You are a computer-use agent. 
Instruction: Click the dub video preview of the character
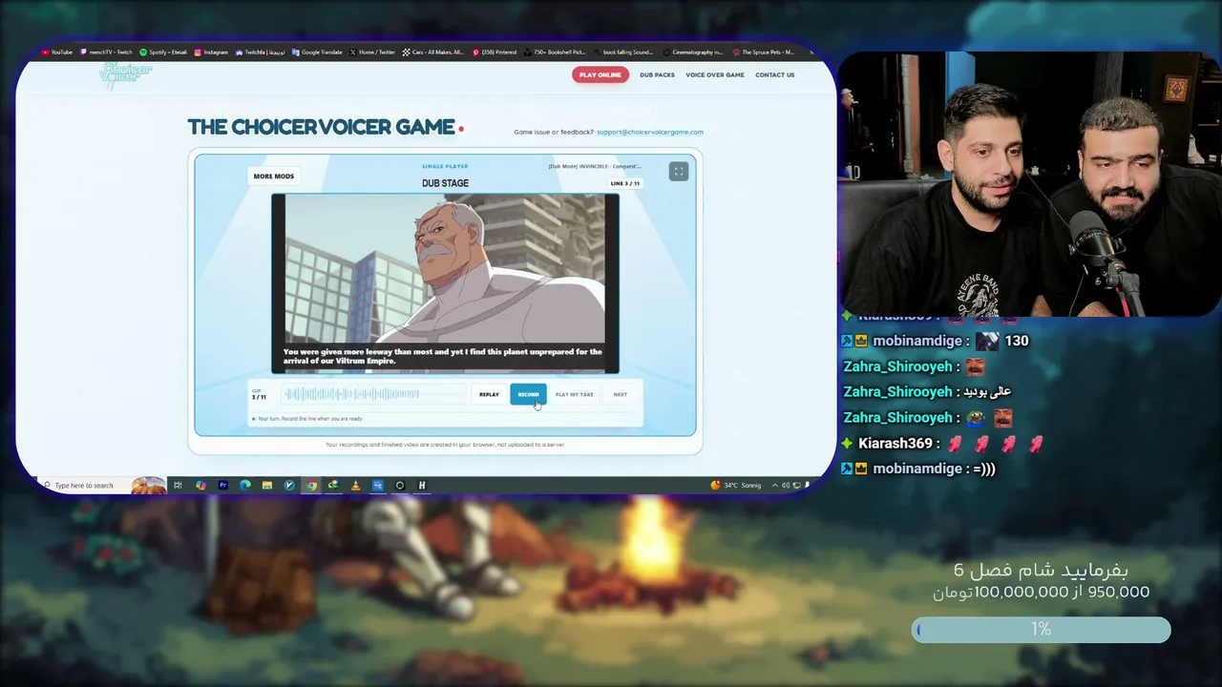click(445, 283)
